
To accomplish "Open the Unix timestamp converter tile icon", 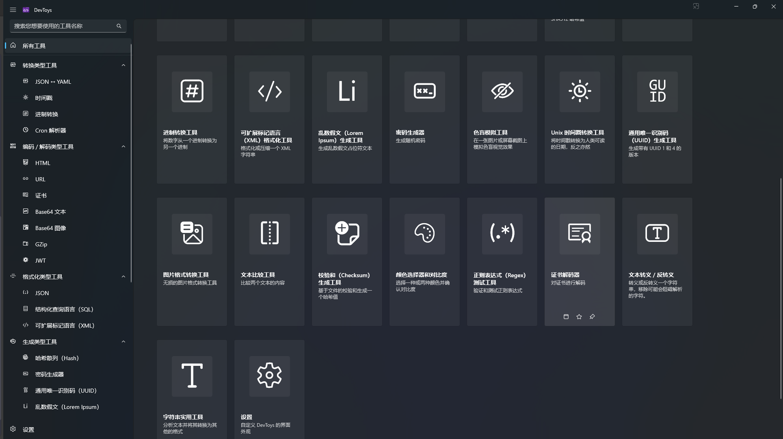I will (580, 91).
